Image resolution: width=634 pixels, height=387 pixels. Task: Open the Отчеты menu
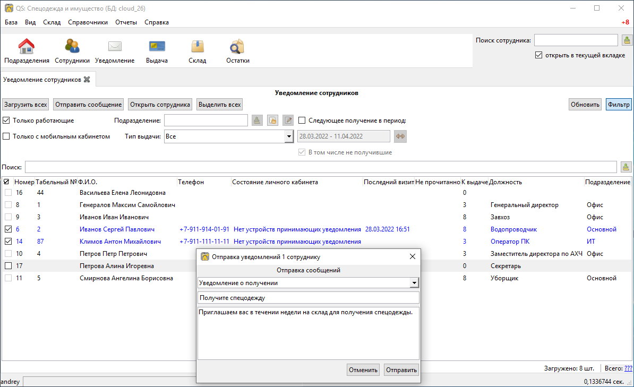coord(126,22)
